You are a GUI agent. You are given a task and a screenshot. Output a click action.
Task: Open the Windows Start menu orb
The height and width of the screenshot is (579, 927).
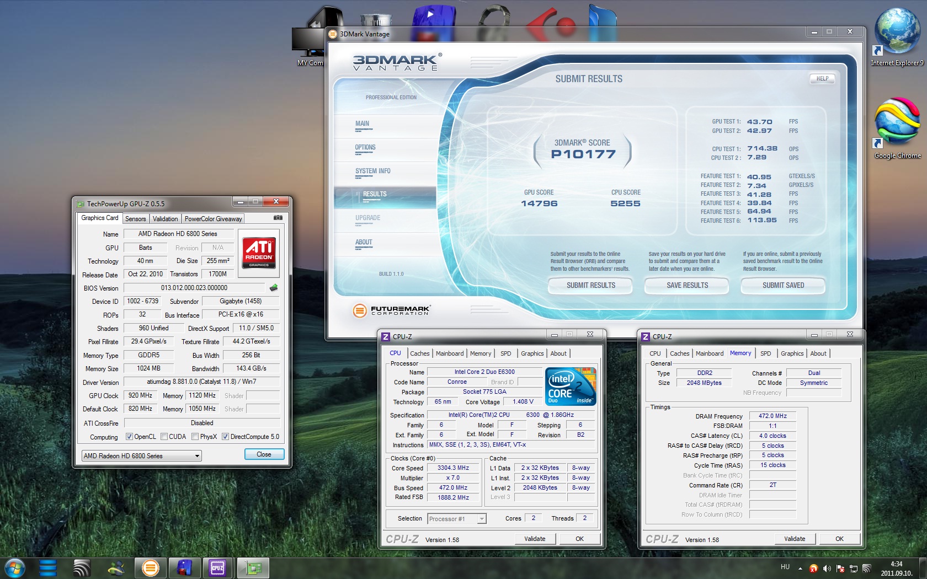click(x=14, y=567)
